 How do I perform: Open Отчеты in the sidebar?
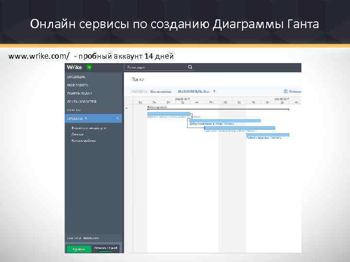click(74, 110)
